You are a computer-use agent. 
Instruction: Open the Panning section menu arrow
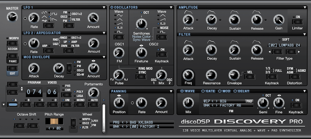171,91
